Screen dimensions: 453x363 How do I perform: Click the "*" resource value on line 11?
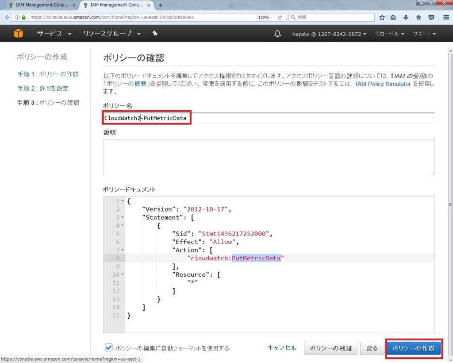point(192,282)
